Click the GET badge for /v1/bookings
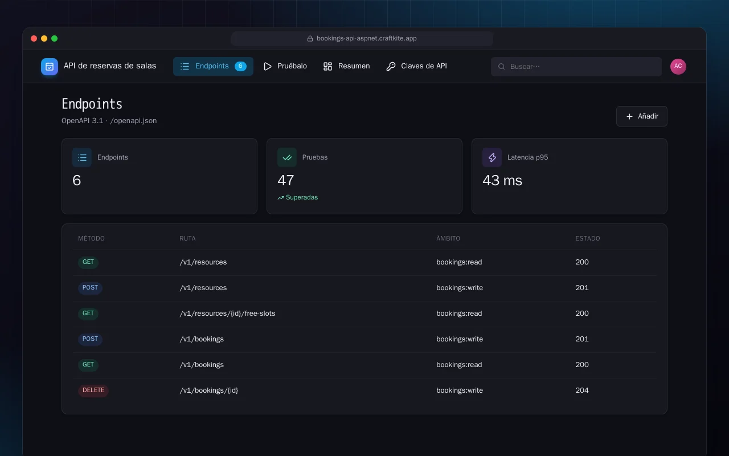 [88, 365]
